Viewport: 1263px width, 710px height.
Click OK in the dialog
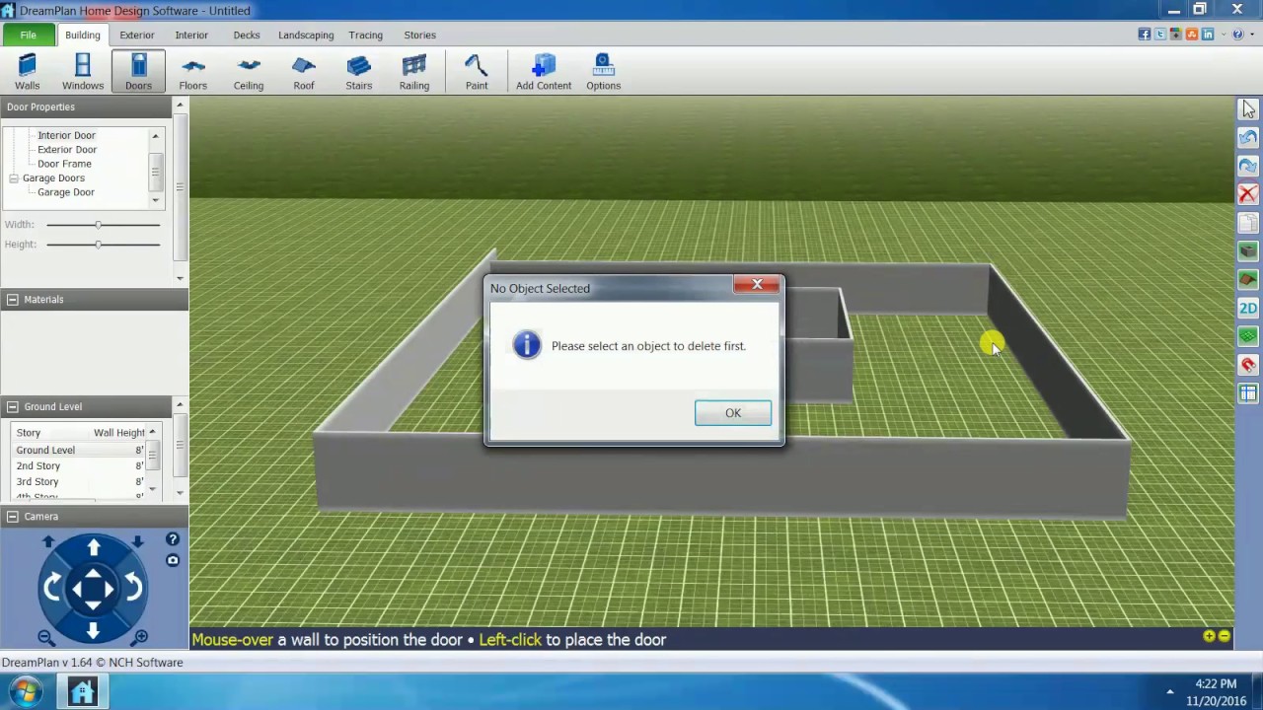point(733,413)
